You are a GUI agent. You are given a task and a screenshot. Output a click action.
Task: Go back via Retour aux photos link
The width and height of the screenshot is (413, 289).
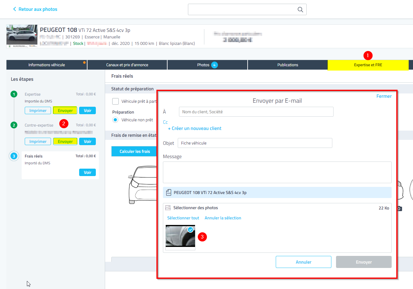point(38,9)
